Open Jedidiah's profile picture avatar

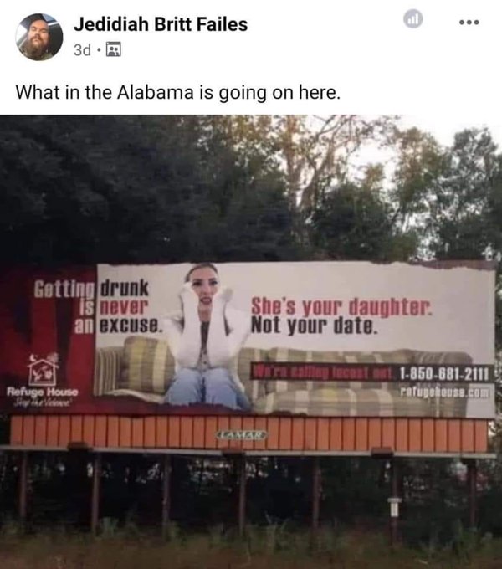click(38, 37)
